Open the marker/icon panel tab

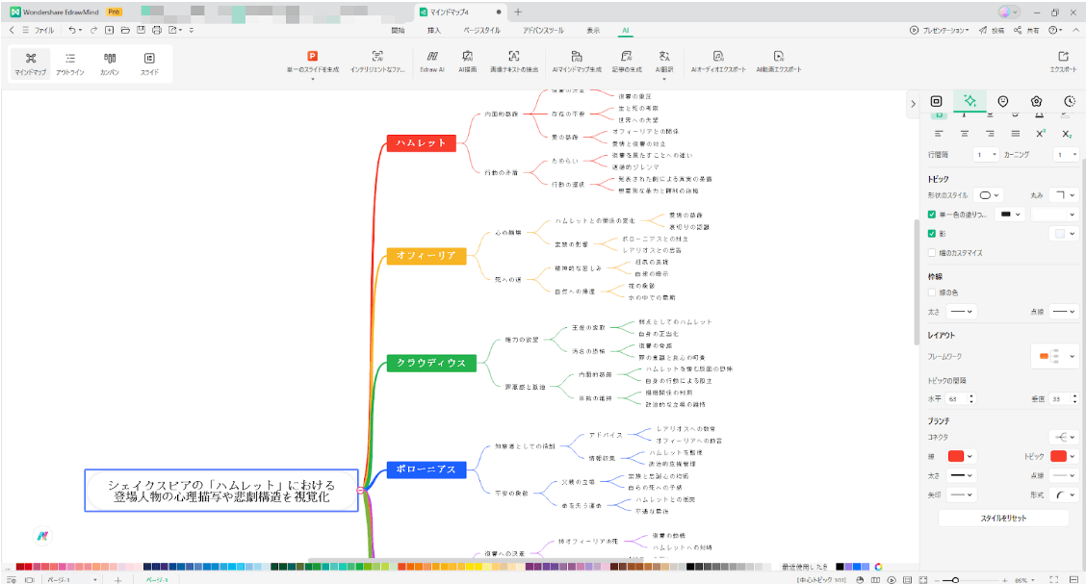[1003, 101]
